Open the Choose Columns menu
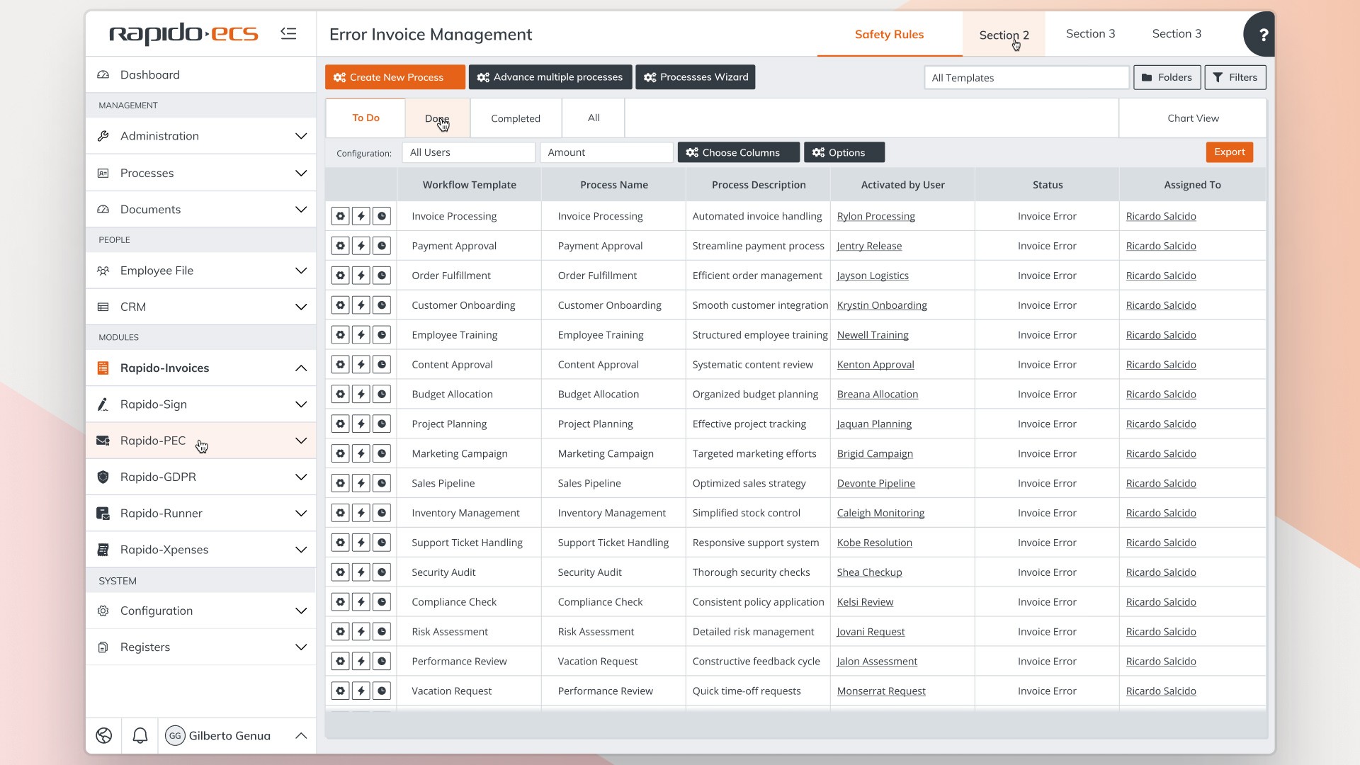1360x765 pixels. (x=738, y=152)
